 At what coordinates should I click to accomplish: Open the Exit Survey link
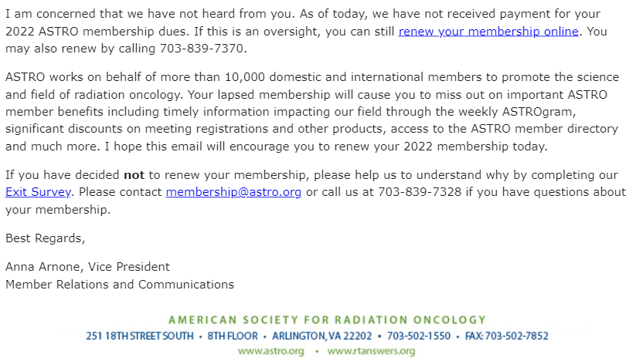pos(38,191)
